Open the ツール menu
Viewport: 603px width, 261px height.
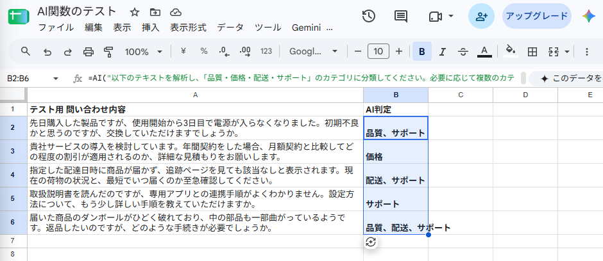(268, 28)
